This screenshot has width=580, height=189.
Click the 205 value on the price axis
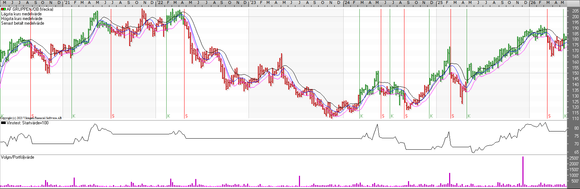point(575,11)
